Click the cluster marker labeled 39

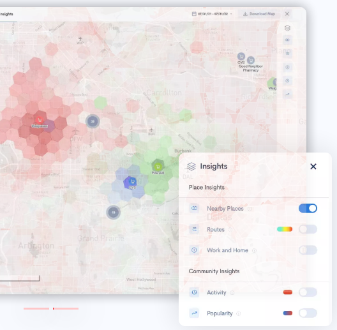[93, 121]
